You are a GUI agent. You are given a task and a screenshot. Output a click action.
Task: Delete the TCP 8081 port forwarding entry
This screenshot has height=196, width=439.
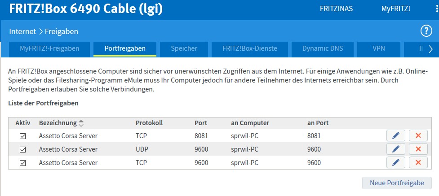(418, 135)
